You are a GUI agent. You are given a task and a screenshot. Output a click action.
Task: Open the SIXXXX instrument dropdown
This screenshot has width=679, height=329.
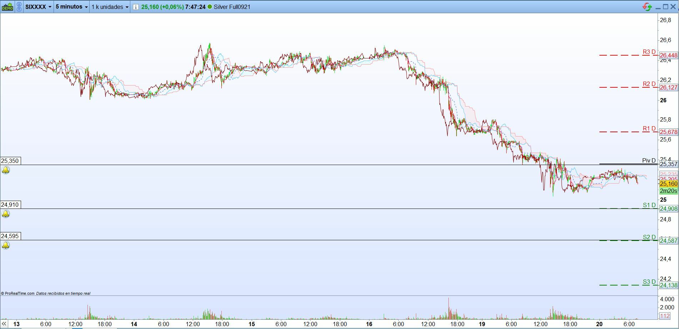click(x=39, y=7)
